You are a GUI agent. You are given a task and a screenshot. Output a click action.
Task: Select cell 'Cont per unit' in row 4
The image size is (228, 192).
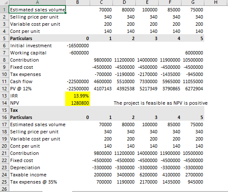[37, 31]
